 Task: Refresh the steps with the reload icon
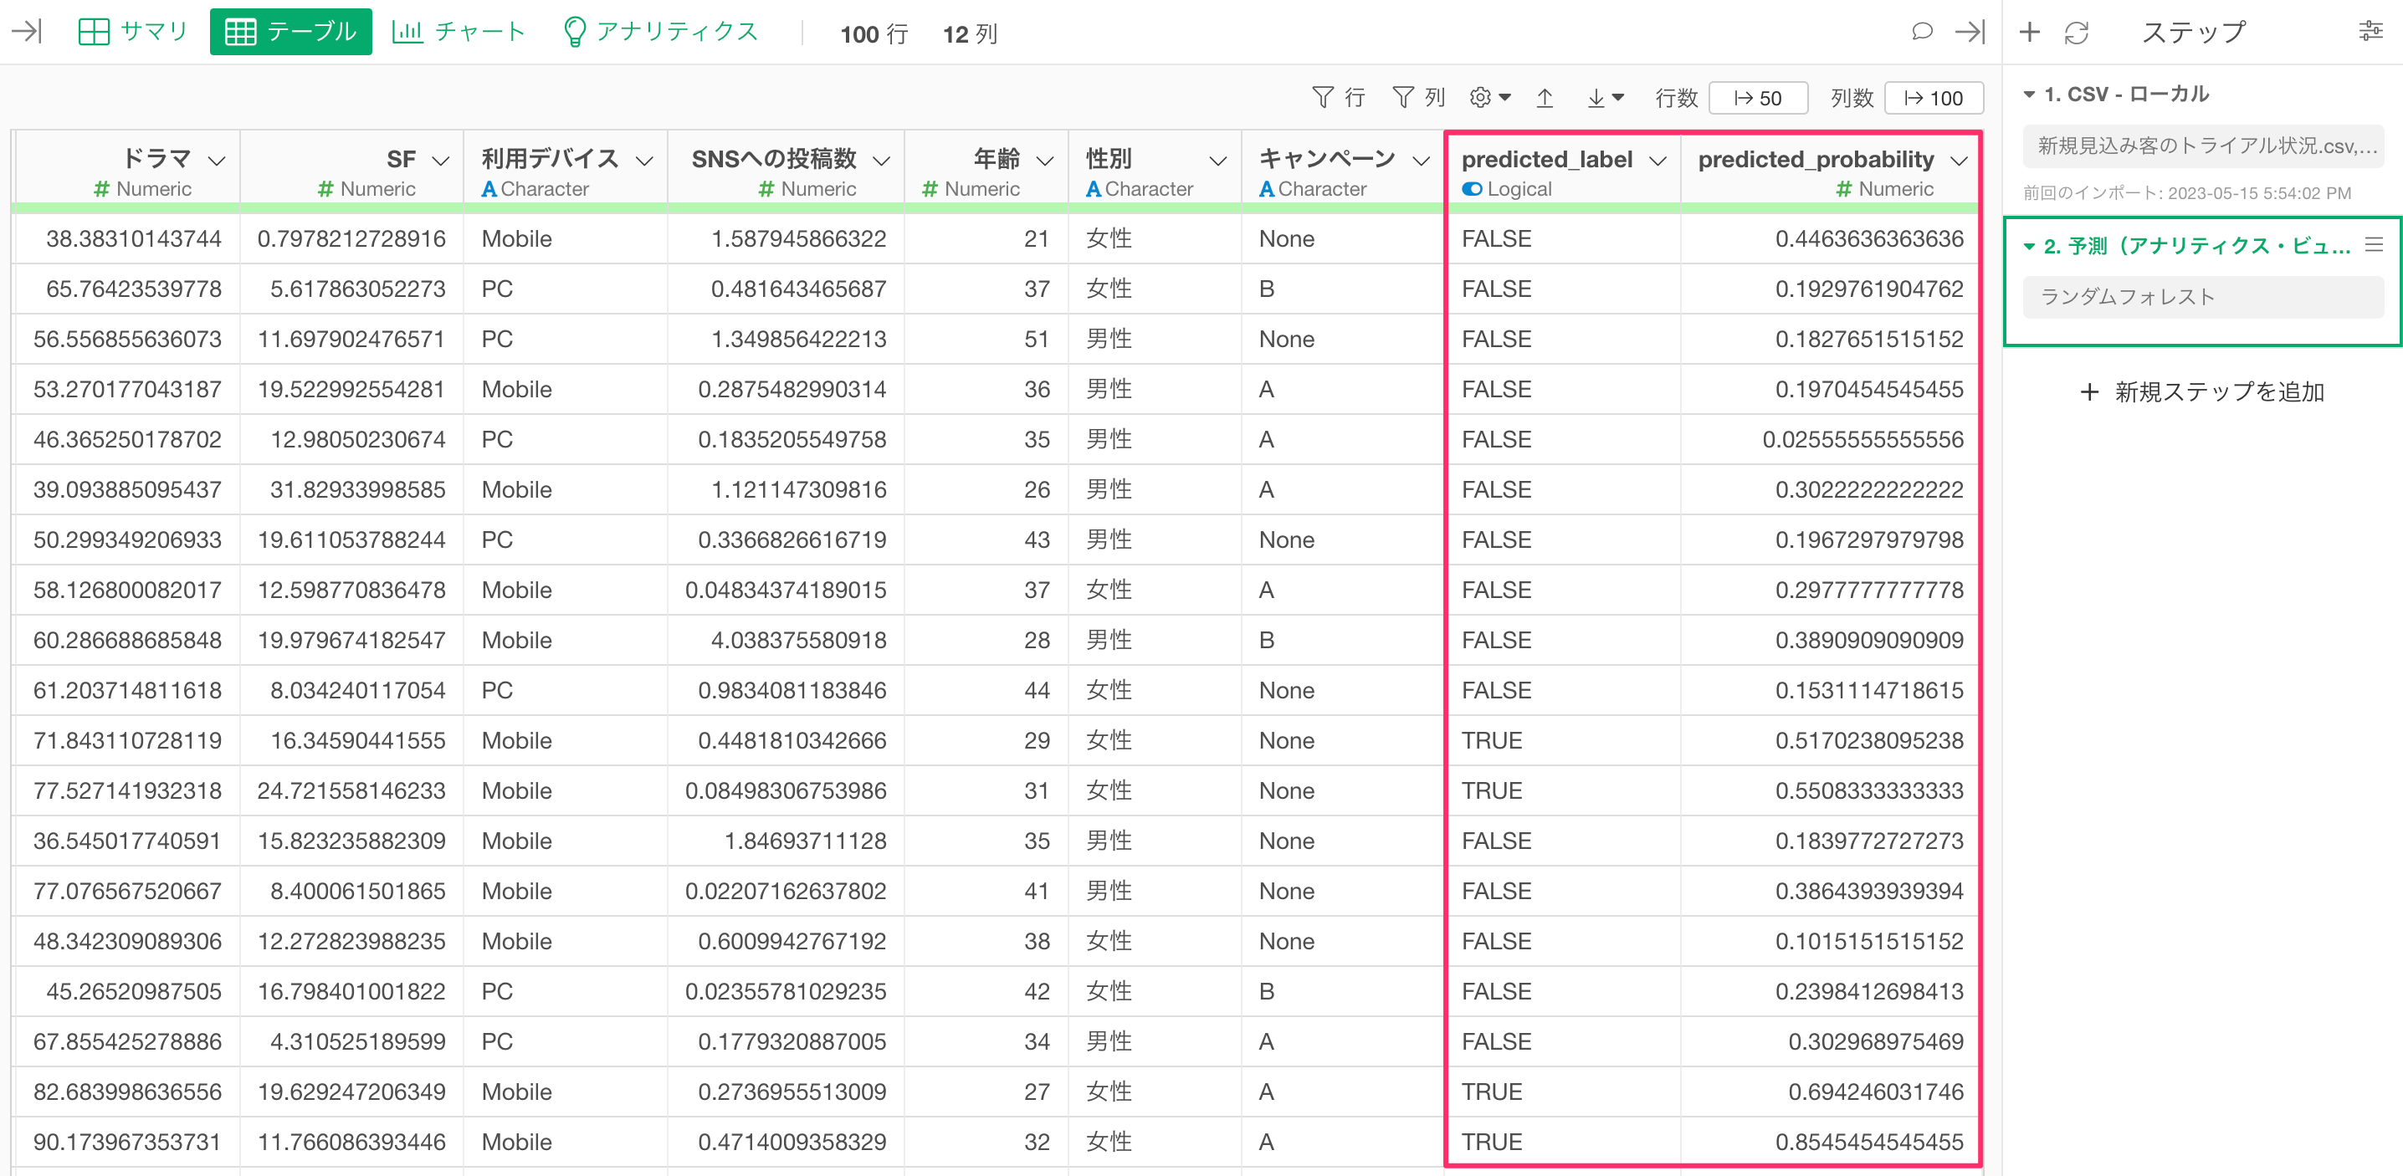[2077, 33]
